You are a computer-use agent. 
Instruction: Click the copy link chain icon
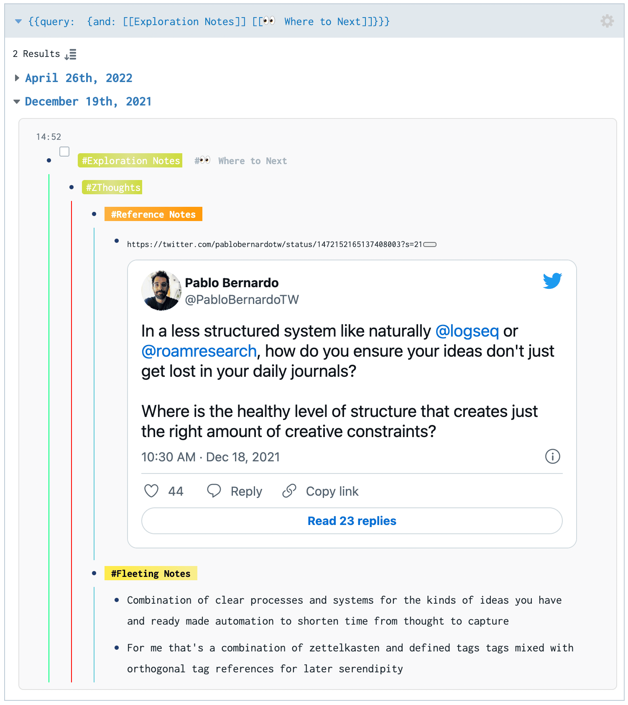point(289,491)
